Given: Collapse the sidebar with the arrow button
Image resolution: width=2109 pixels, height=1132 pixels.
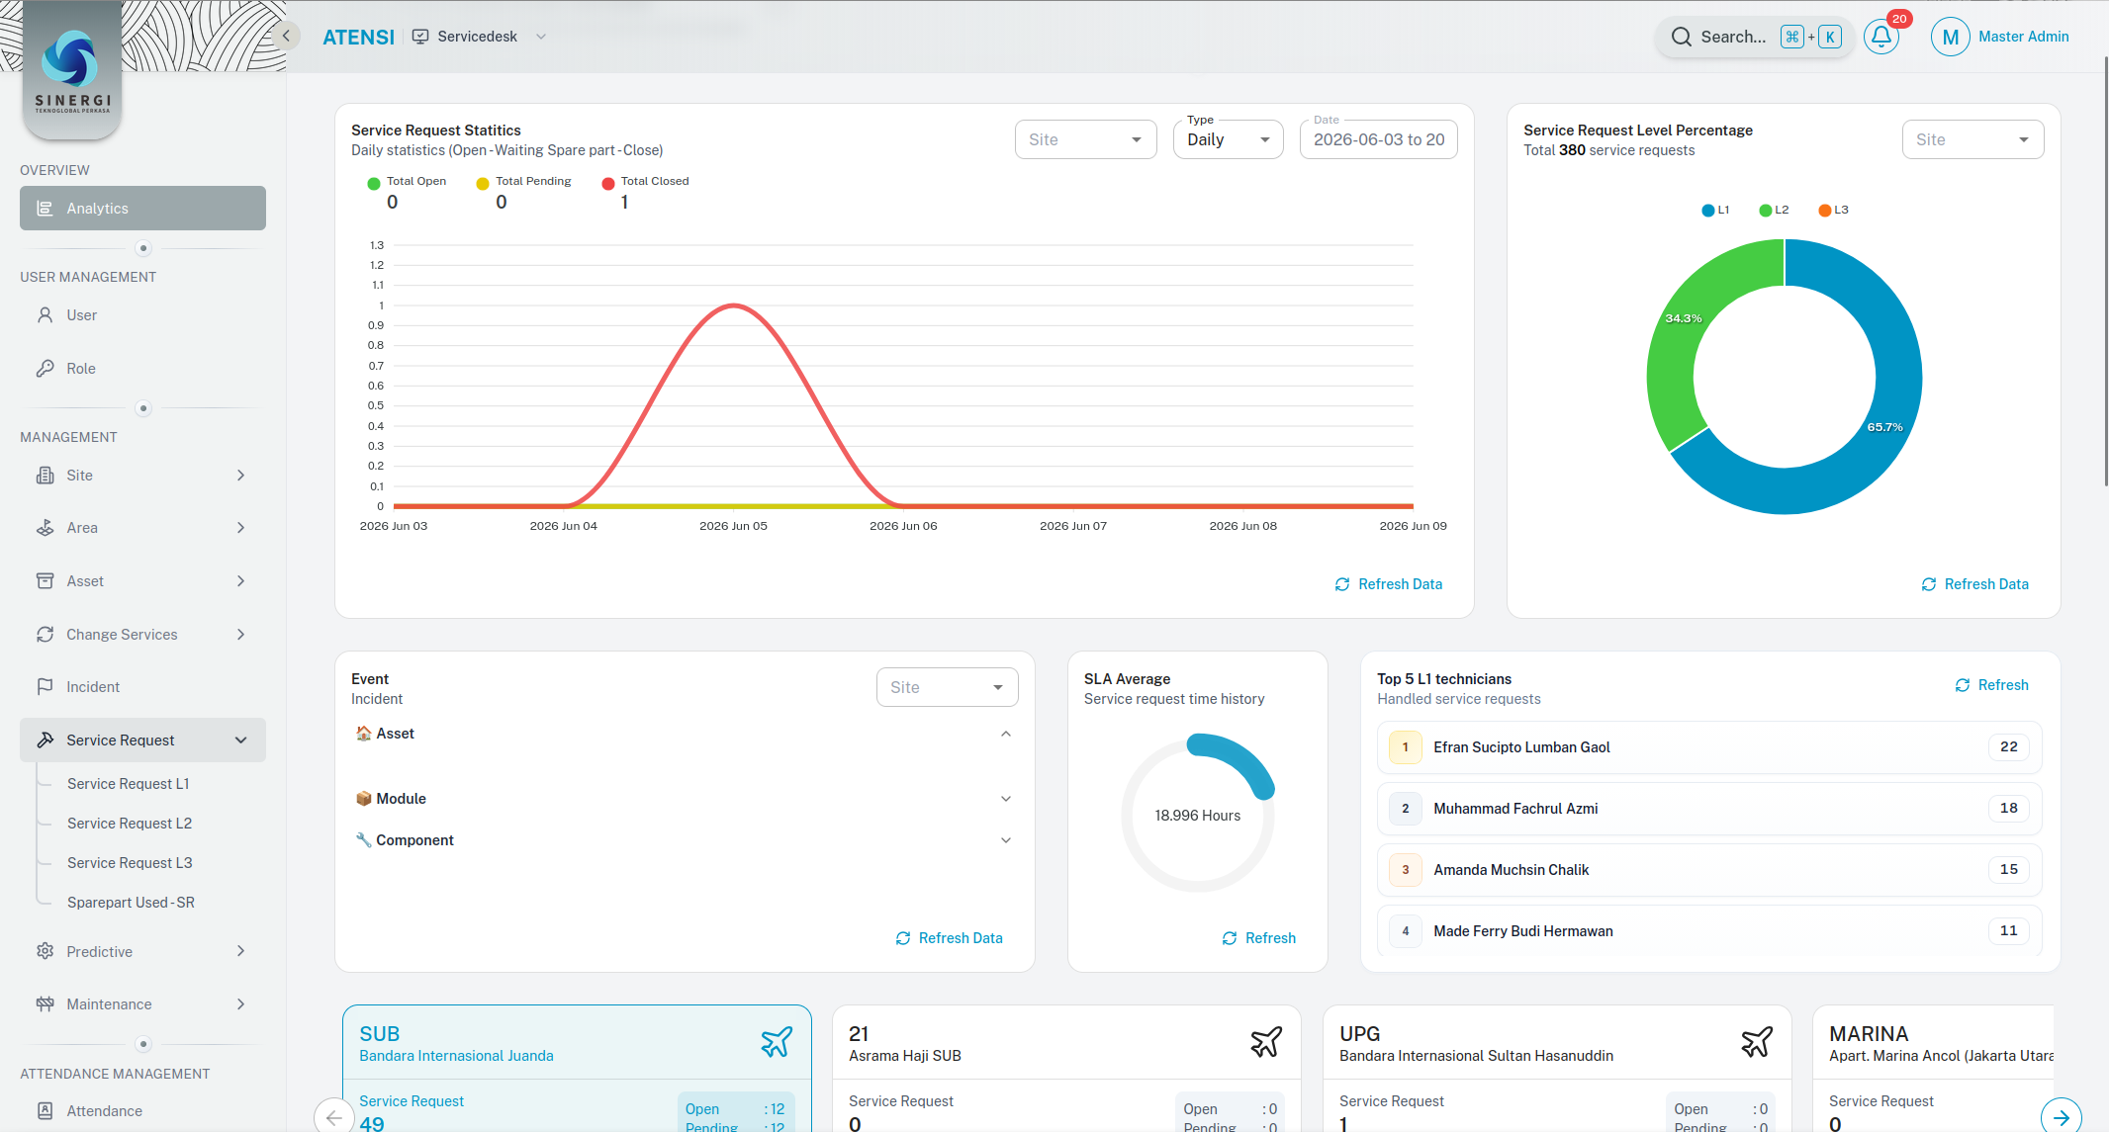Looking at the screenshot, I should [286, 37].
